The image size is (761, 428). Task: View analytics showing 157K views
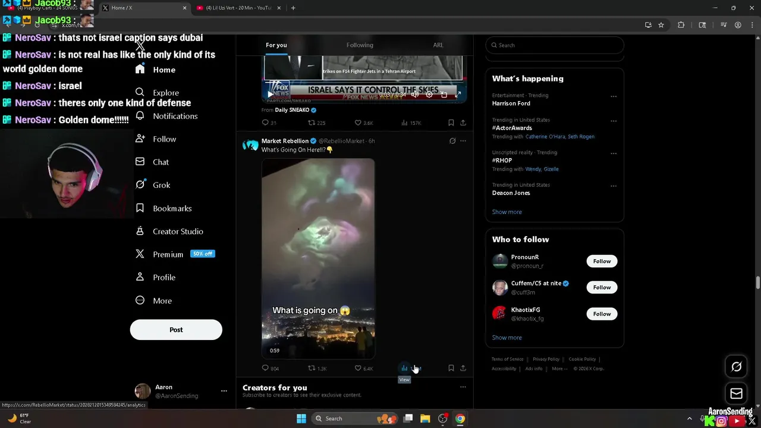[x=411, y=122]
